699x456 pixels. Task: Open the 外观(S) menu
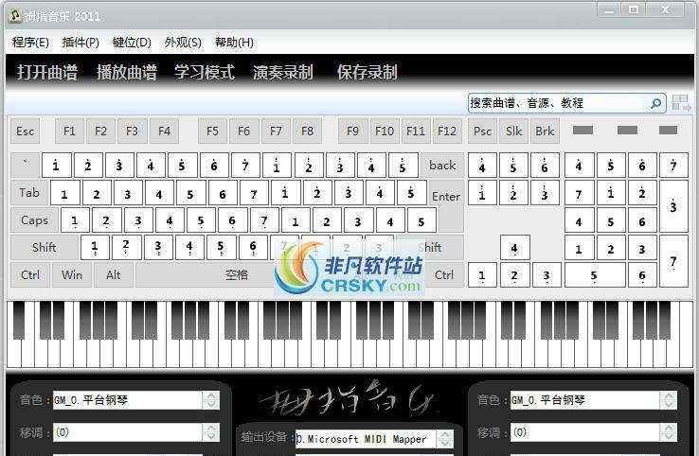(183, 43)
